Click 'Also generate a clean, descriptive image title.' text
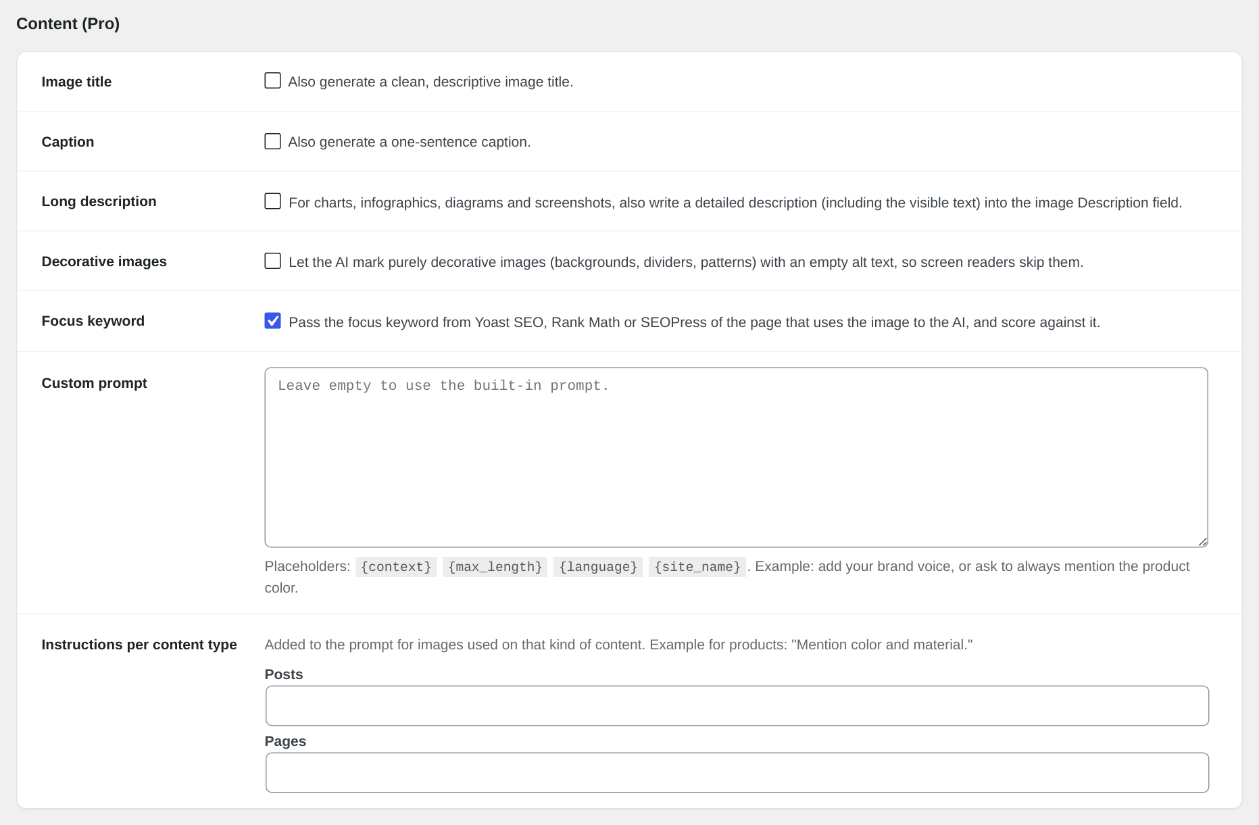Viewport: 1259px width, 825px height. click(x=430, y=82)
